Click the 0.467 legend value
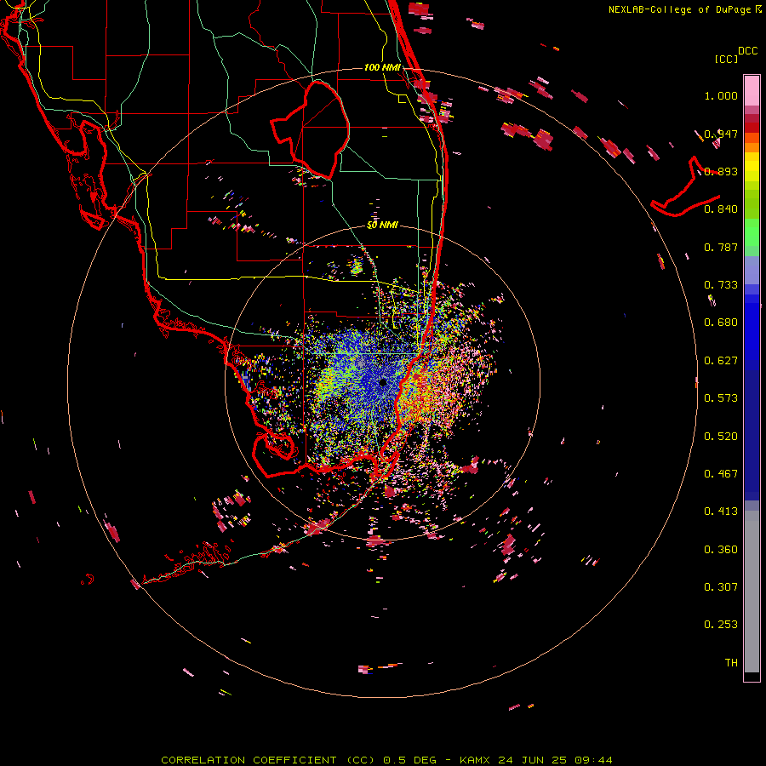Viewport: 766px width, 766px height. 721,474
